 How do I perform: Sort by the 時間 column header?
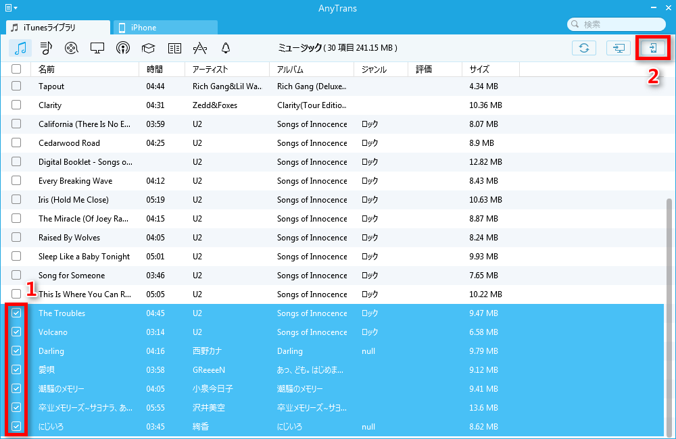(162, 69)
